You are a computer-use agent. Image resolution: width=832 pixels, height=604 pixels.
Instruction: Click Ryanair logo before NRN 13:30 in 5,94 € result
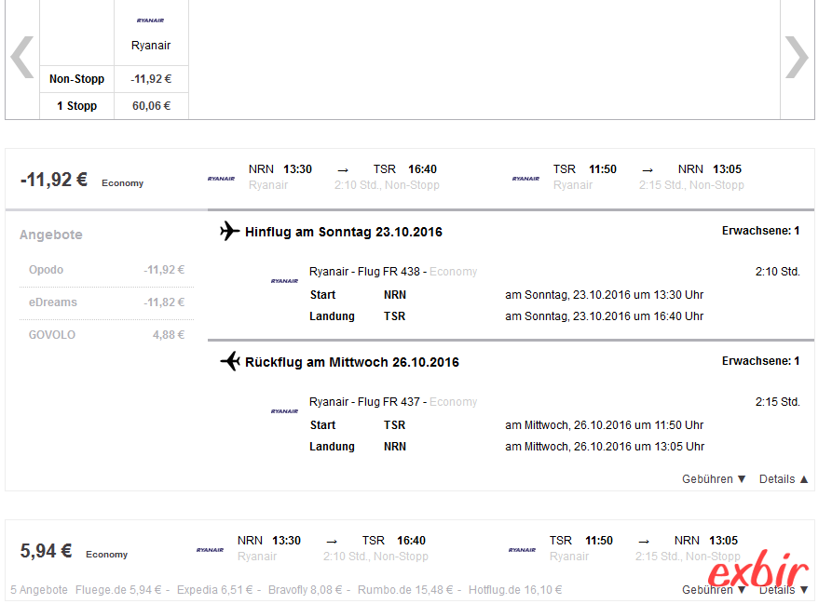pyautogui.click(x=211, y=550)
